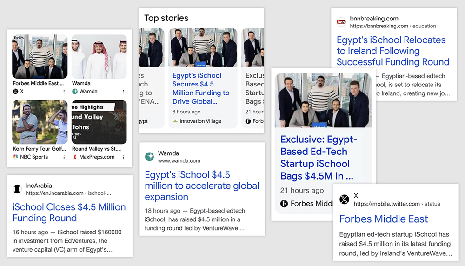Open the Korn Ferry Tour Golf thumbnail

(40, 122)
